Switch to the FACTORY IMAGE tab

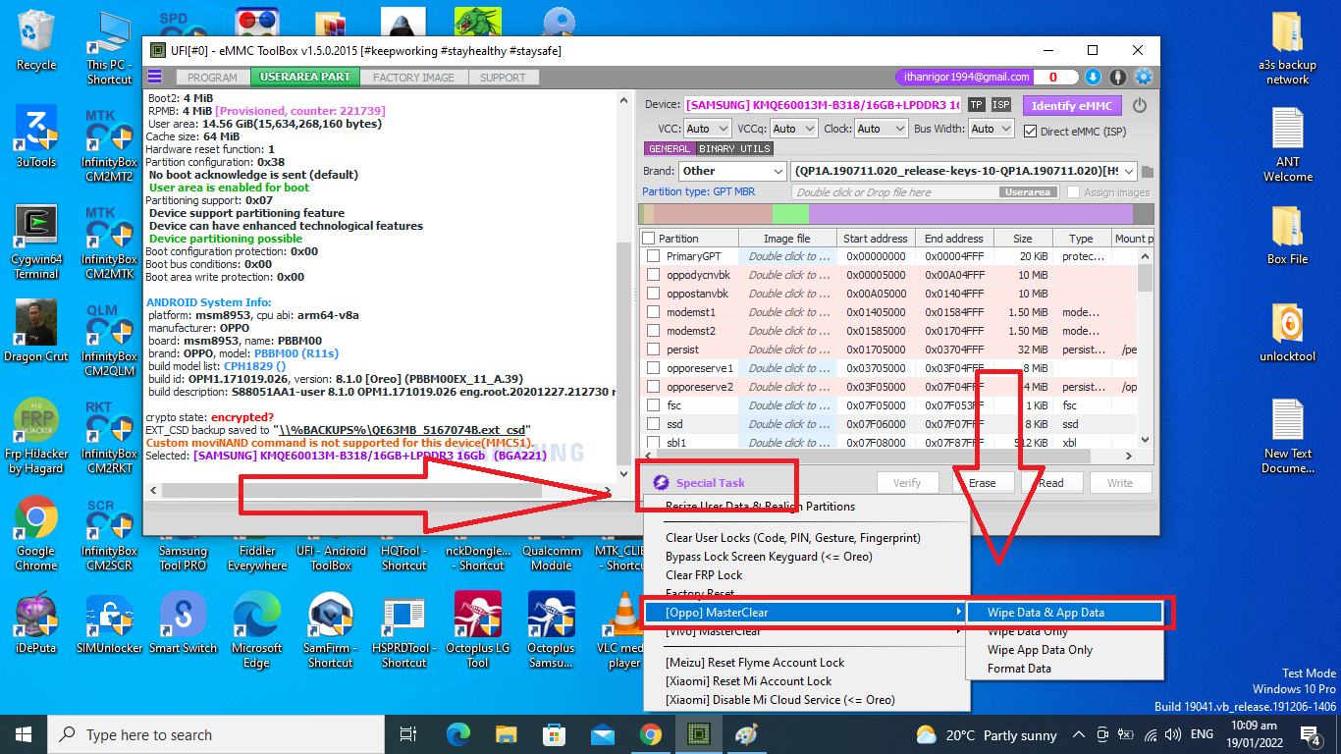point(413,78)
